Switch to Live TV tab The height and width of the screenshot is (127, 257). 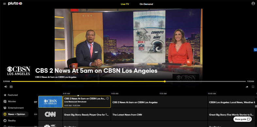pos(125,4)
